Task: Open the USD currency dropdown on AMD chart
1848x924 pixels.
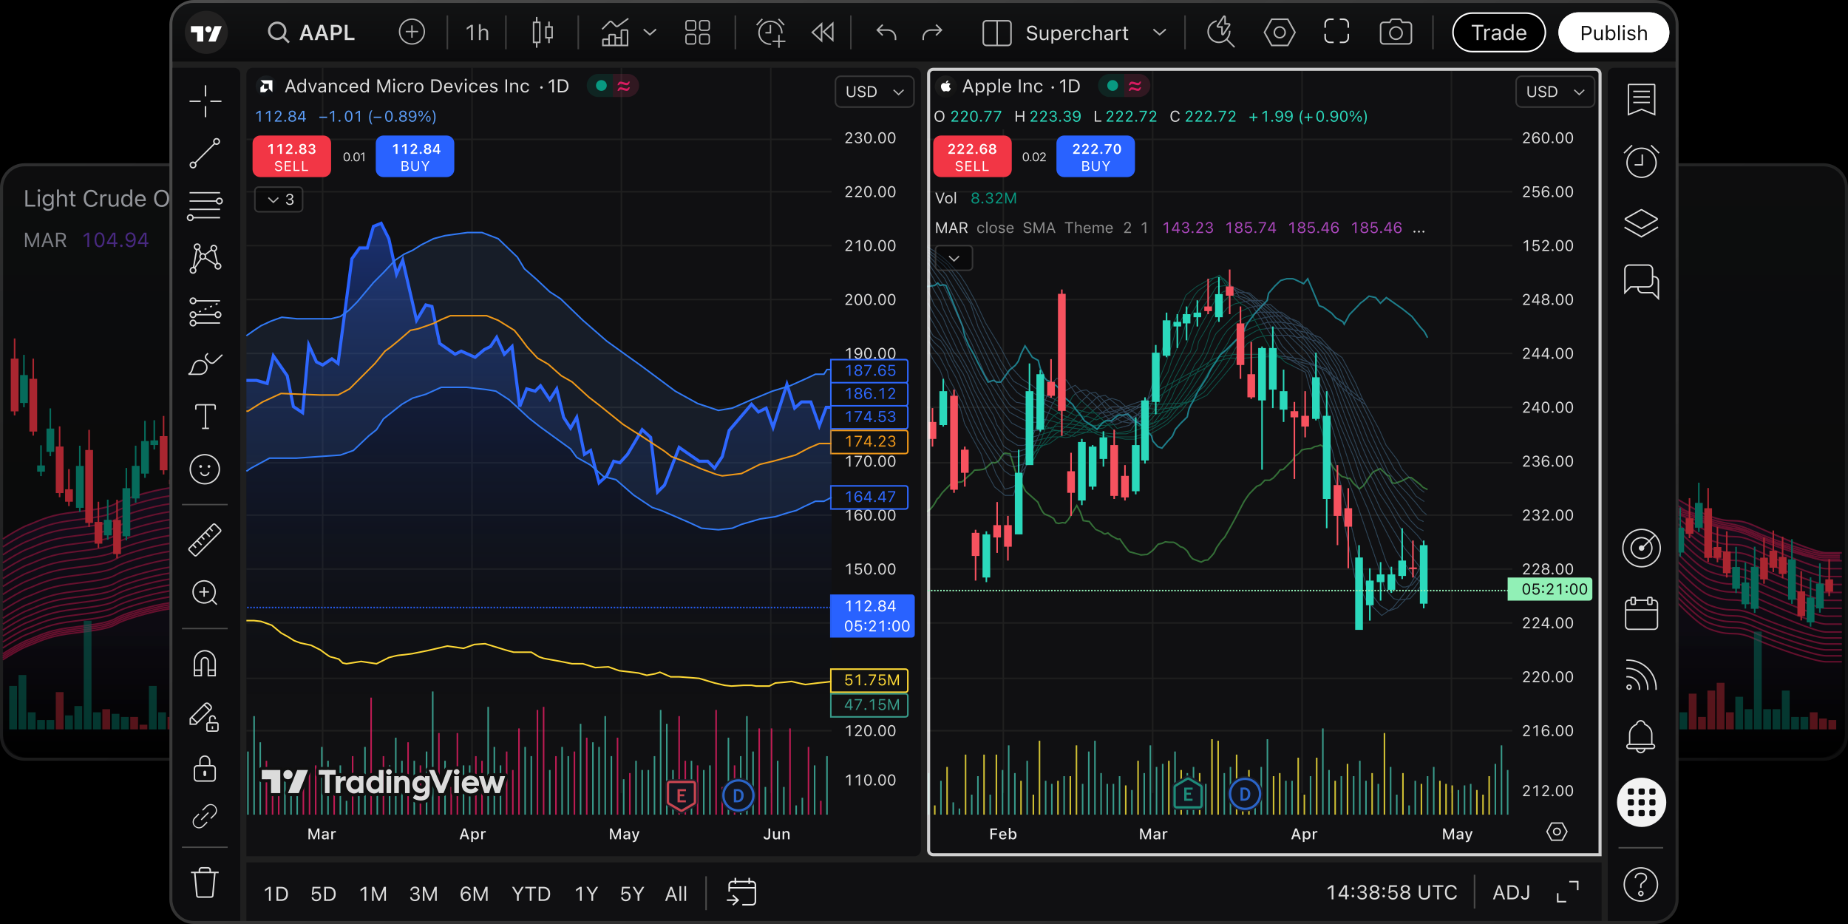Action: (x=874, y=92)
